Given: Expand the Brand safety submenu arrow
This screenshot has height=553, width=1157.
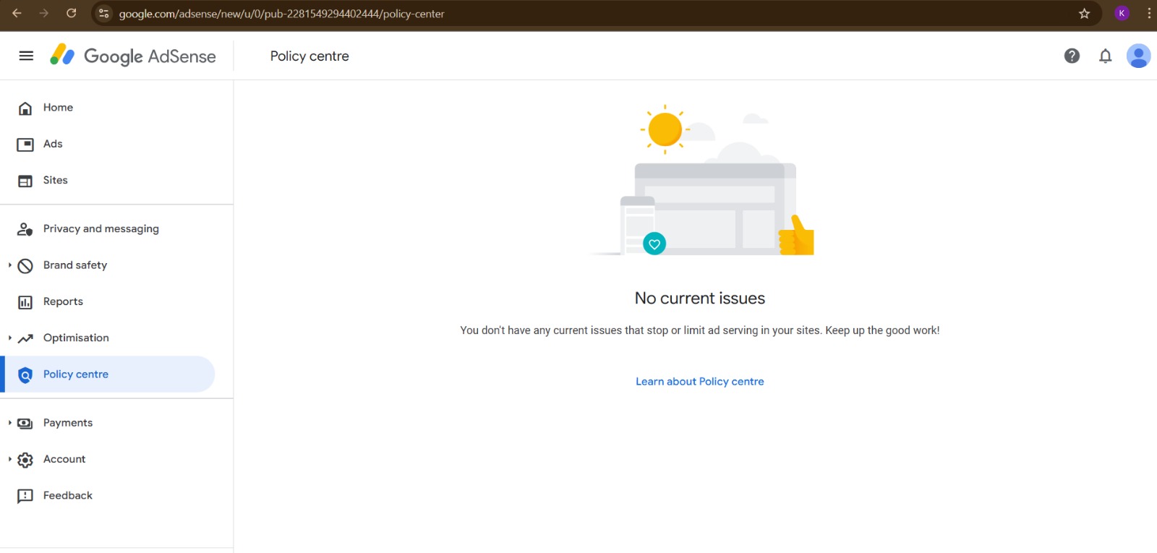Looking at the screenshot, I should [9, 265].
